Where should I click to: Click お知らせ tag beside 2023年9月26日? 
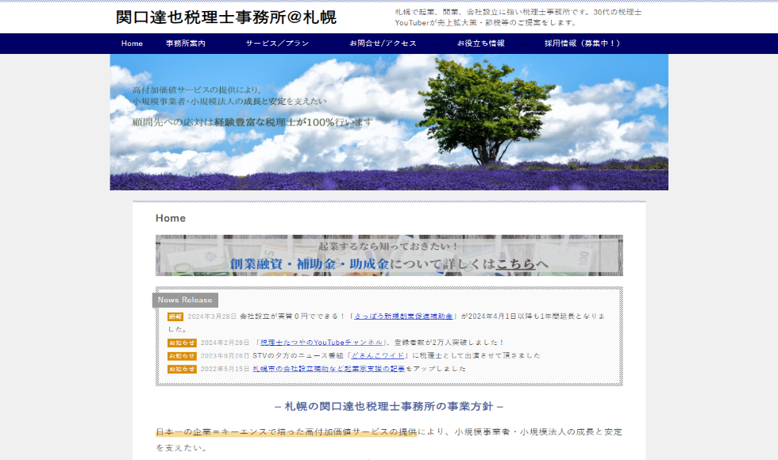tap(181, 355)
